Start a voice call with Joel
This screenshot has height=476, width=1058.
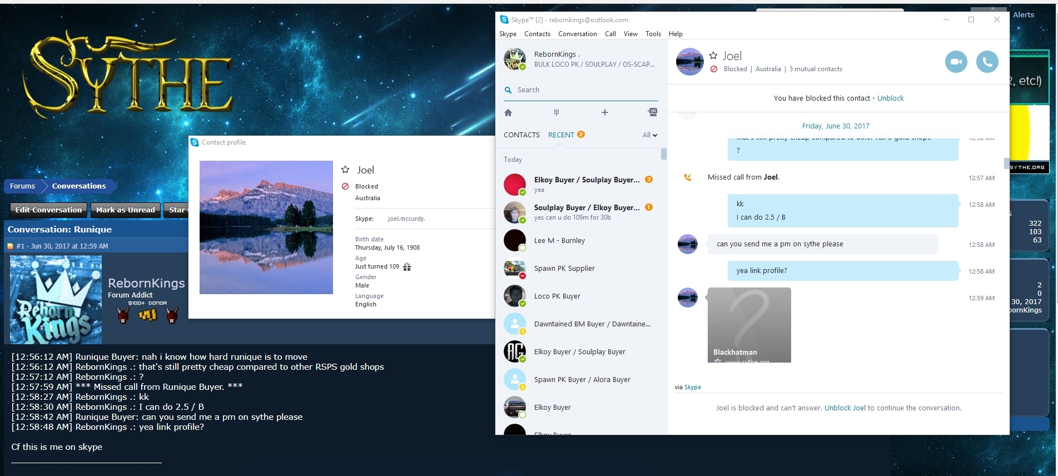987,62
